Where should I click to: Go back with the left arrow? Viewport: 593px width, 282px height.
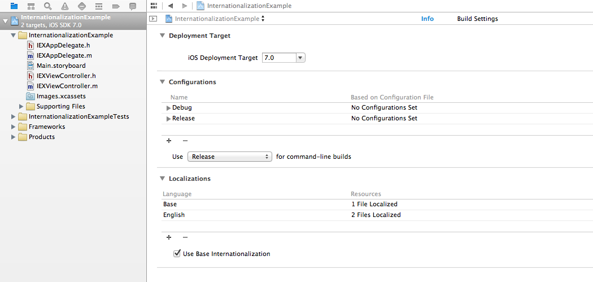coord(170,6)
